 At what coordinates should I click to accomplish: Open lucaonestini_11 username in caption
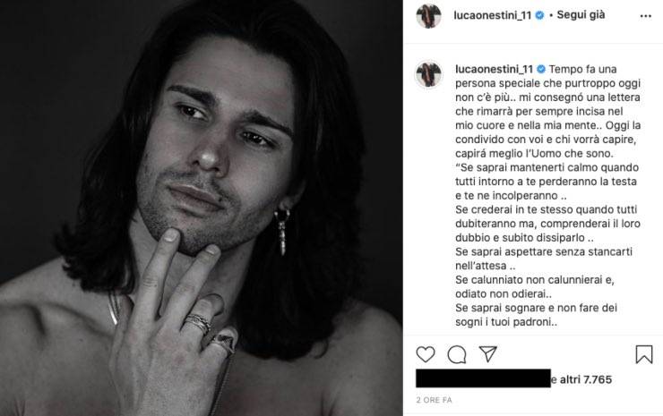(x=494, y=69)
